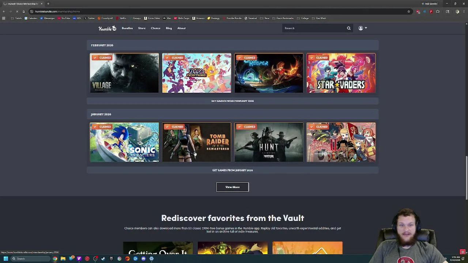The image size is (468, 263).
Task: Open the College bookmarks folder
Action: point(303,18)
